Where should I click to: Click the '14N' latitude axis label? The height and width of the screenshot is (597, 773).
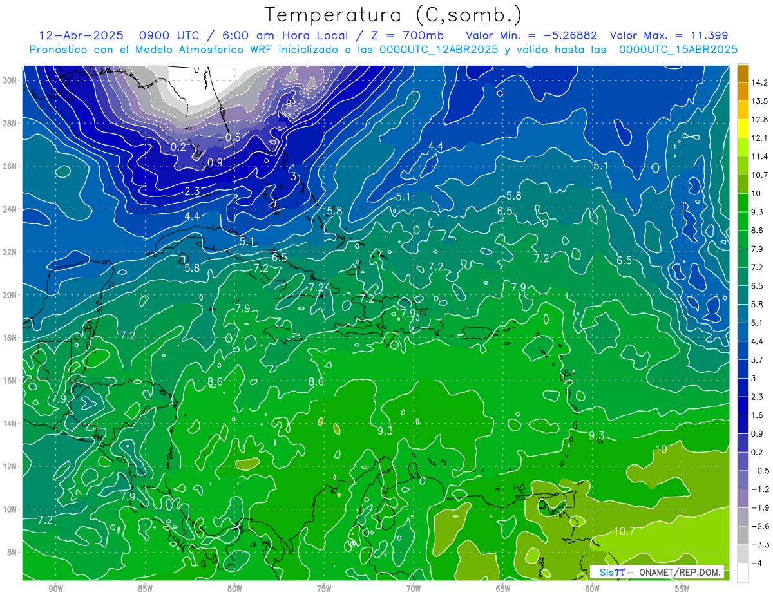11,423
